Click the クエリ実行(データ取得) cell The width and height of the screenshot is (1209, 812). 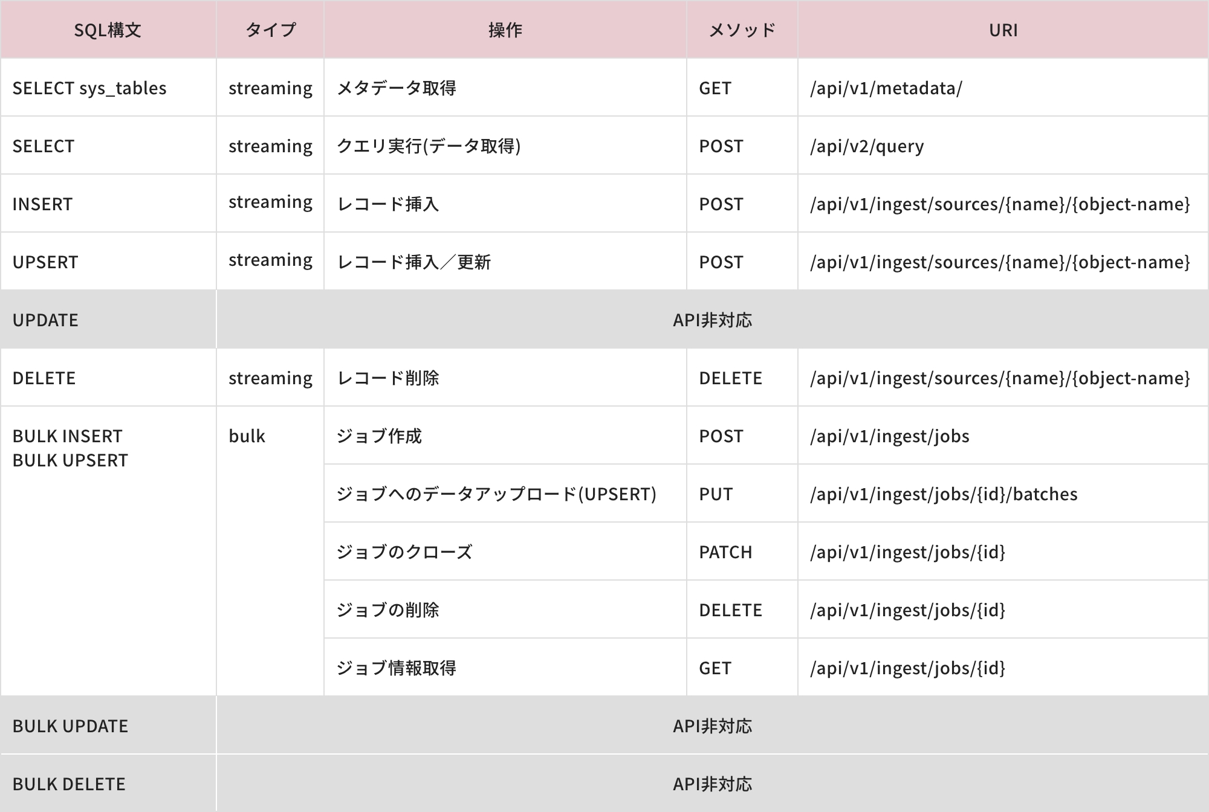tap(429, 146)
